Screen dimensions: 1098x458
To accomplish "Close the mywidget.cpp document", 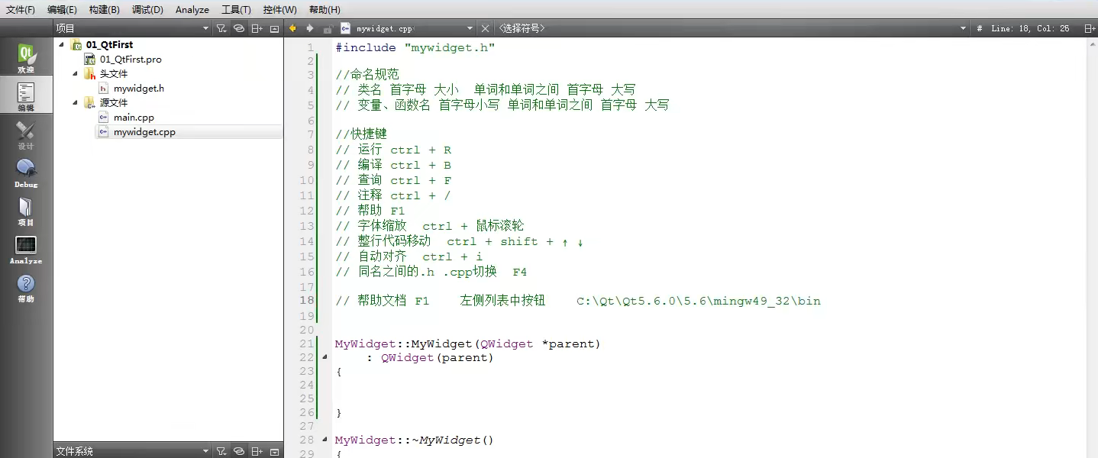I will tap(485, 28).
